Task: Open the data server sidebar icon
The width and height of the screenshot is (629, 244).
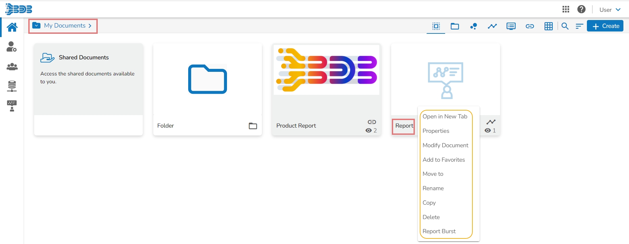Action: coord(12,86)
